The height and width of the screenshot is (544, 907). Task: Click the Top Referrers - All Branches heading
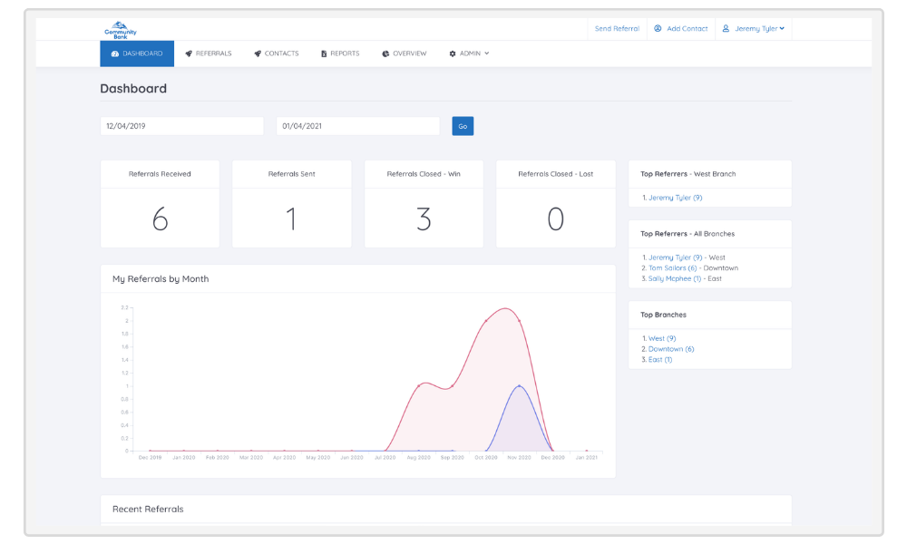click(688, 234)
